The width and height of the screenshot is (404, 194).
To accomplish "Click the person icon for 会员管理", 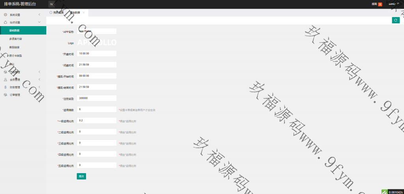I will 6,79.
